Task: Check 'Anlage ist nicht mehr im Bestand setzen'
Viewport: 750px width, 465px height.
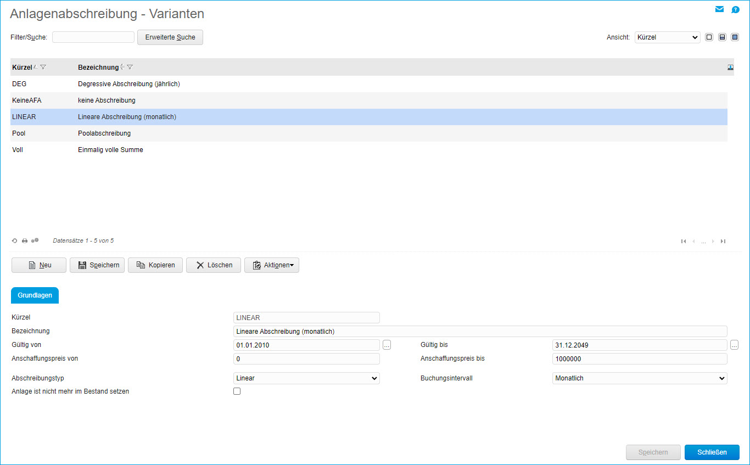Action: click(x=237, y=391)
